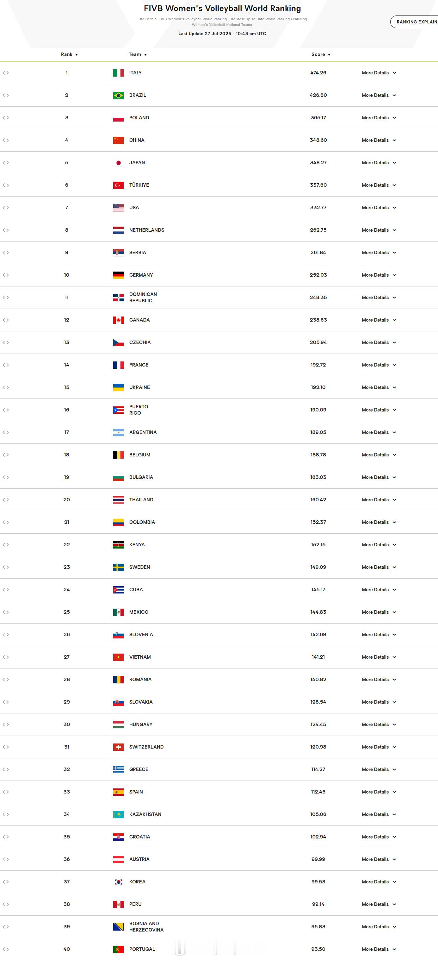Click the Switzerland flag icon
The image size is (438, 960).
[119, 747]
